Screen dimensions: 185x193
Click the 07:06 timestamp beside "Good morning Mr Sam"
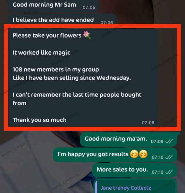pos(89,7)
